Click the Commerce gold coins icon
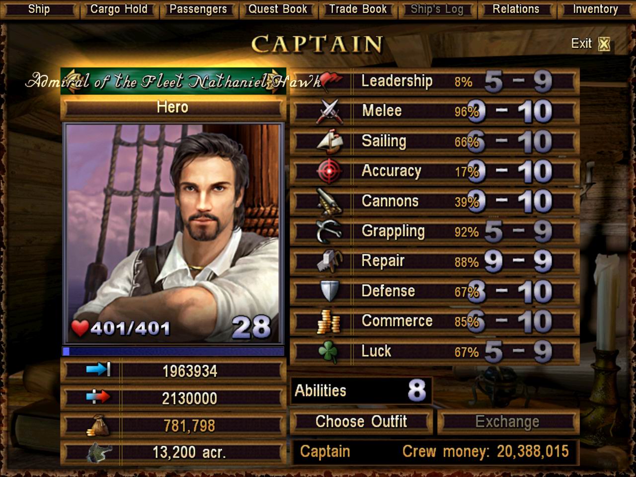The width and height of the screenshot is (636, 477). (x=328, y=321)
